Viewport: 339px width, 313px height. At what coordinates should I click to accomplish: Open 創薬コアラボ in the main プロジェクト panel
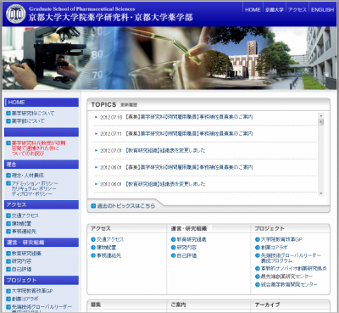274,248
